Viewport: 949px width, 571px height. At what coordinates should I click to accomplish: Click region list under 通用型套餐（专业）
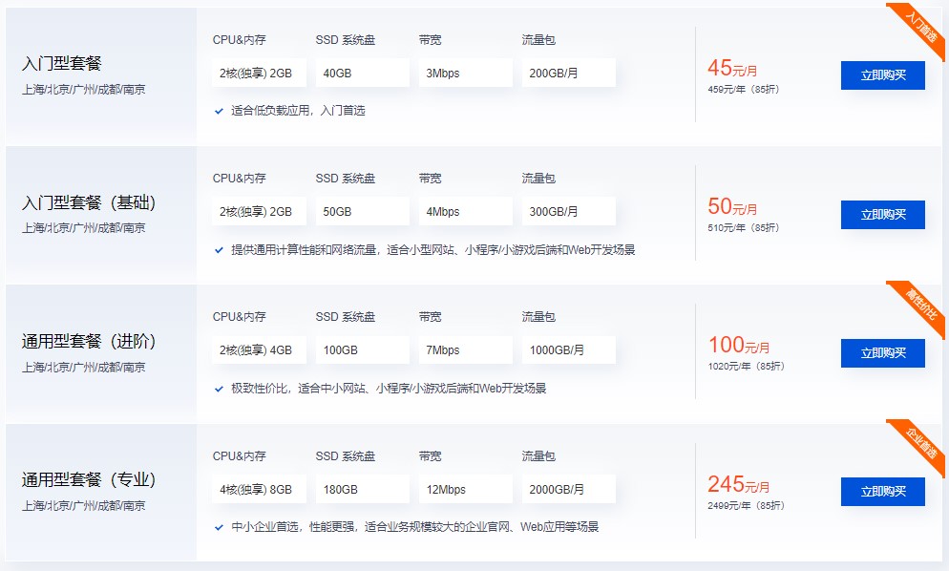(83, 506)
